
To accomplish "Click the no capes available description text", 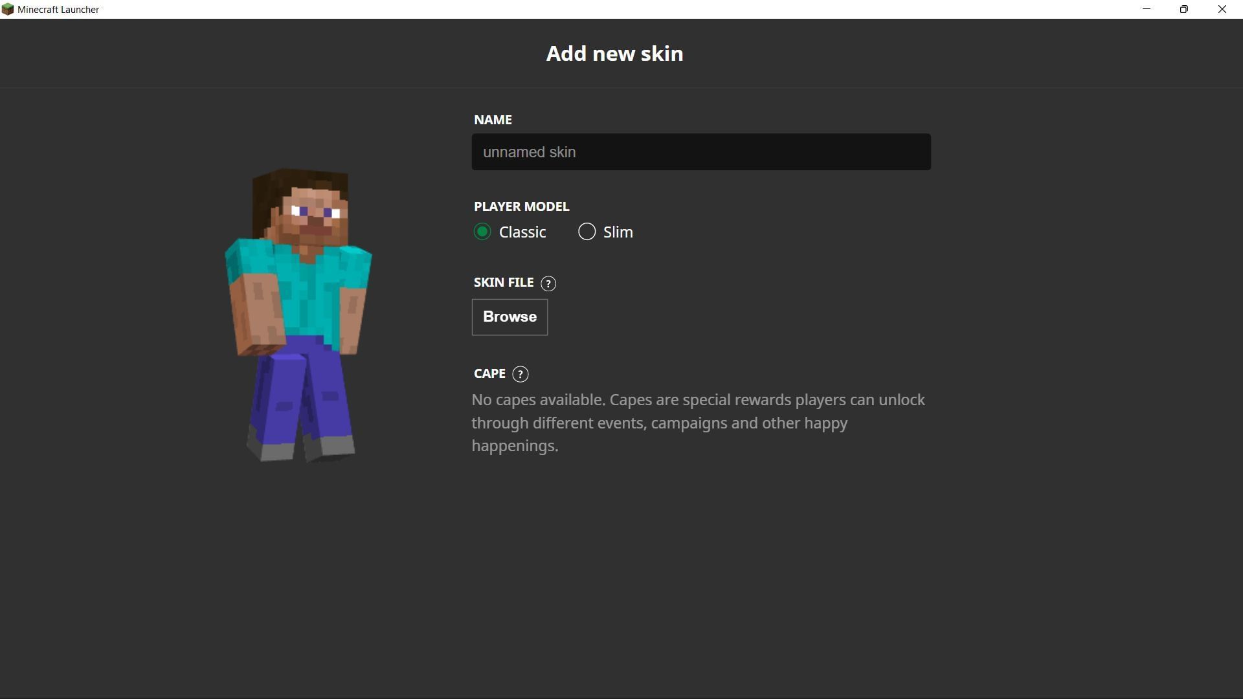I will [698, 422].
